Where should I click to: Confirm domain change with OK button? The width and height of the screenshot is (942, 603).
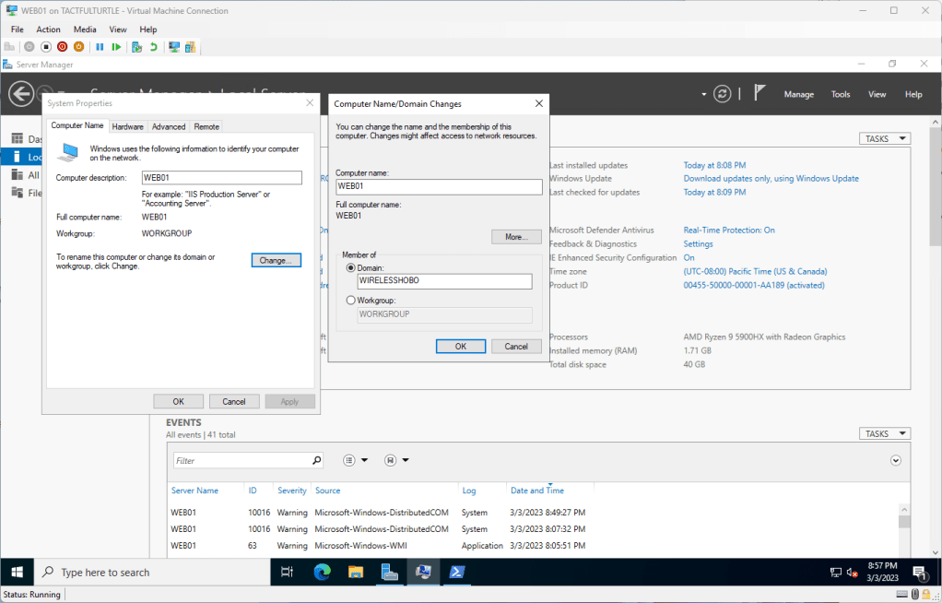[x=460, y=347]
